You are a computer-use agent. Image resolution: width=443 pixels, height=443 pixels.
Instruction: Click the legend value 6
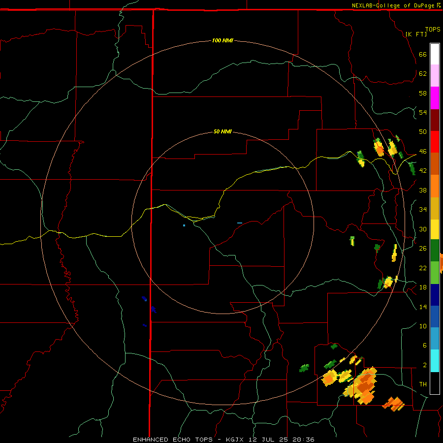[424, 345]
